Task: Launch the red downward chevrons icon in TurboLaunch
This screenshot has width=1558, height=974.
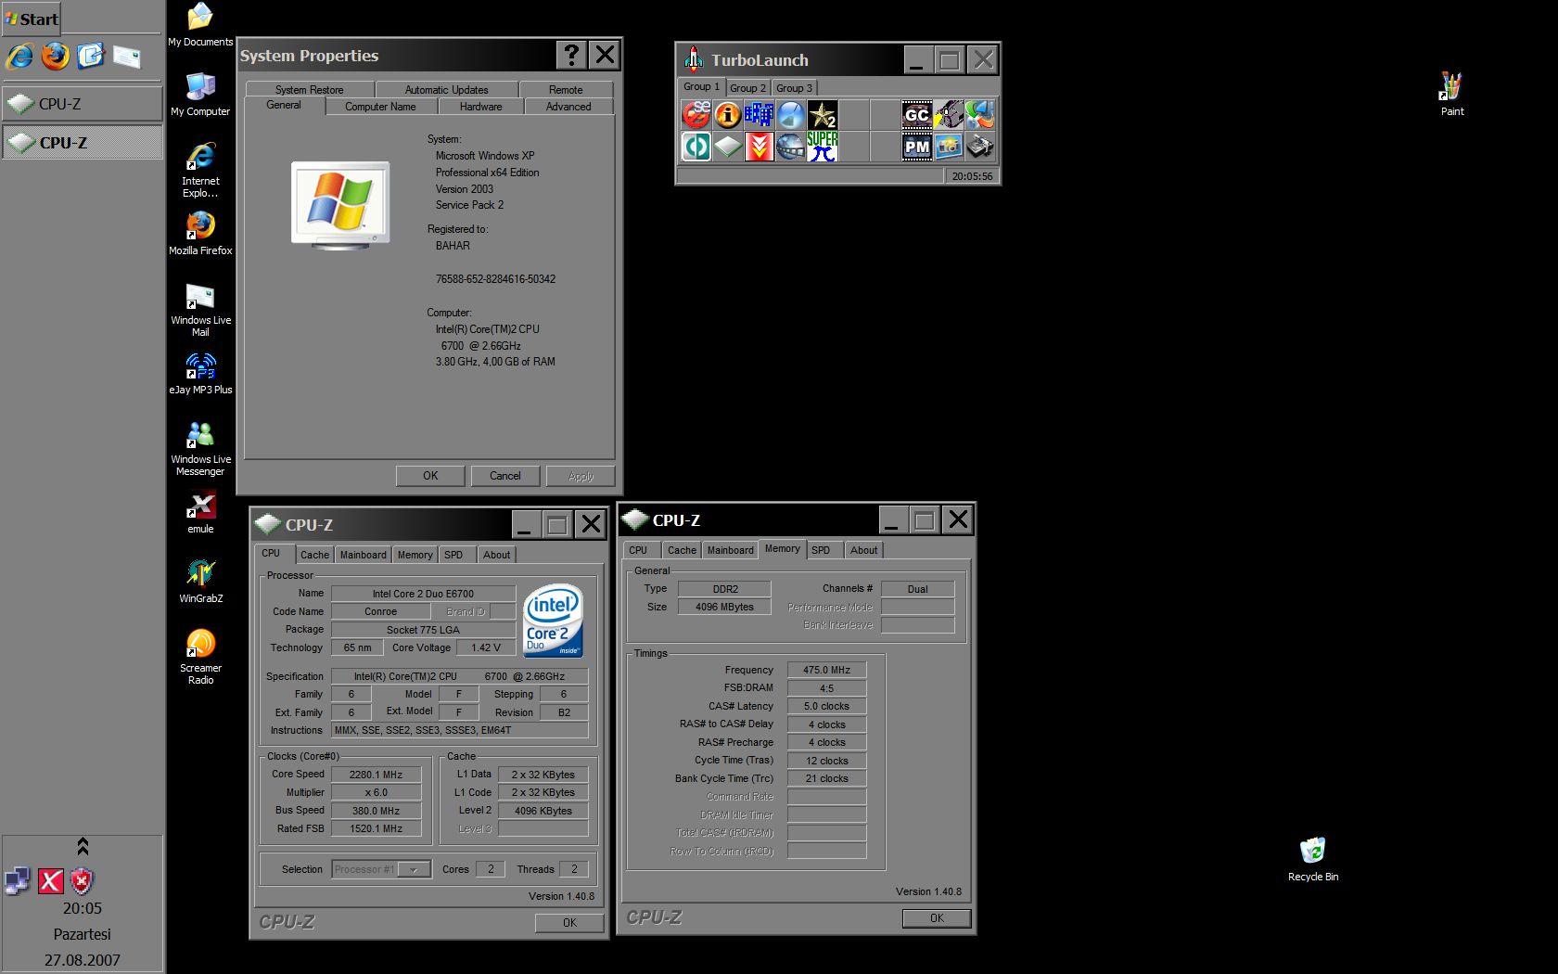Action: pos(760,147)
